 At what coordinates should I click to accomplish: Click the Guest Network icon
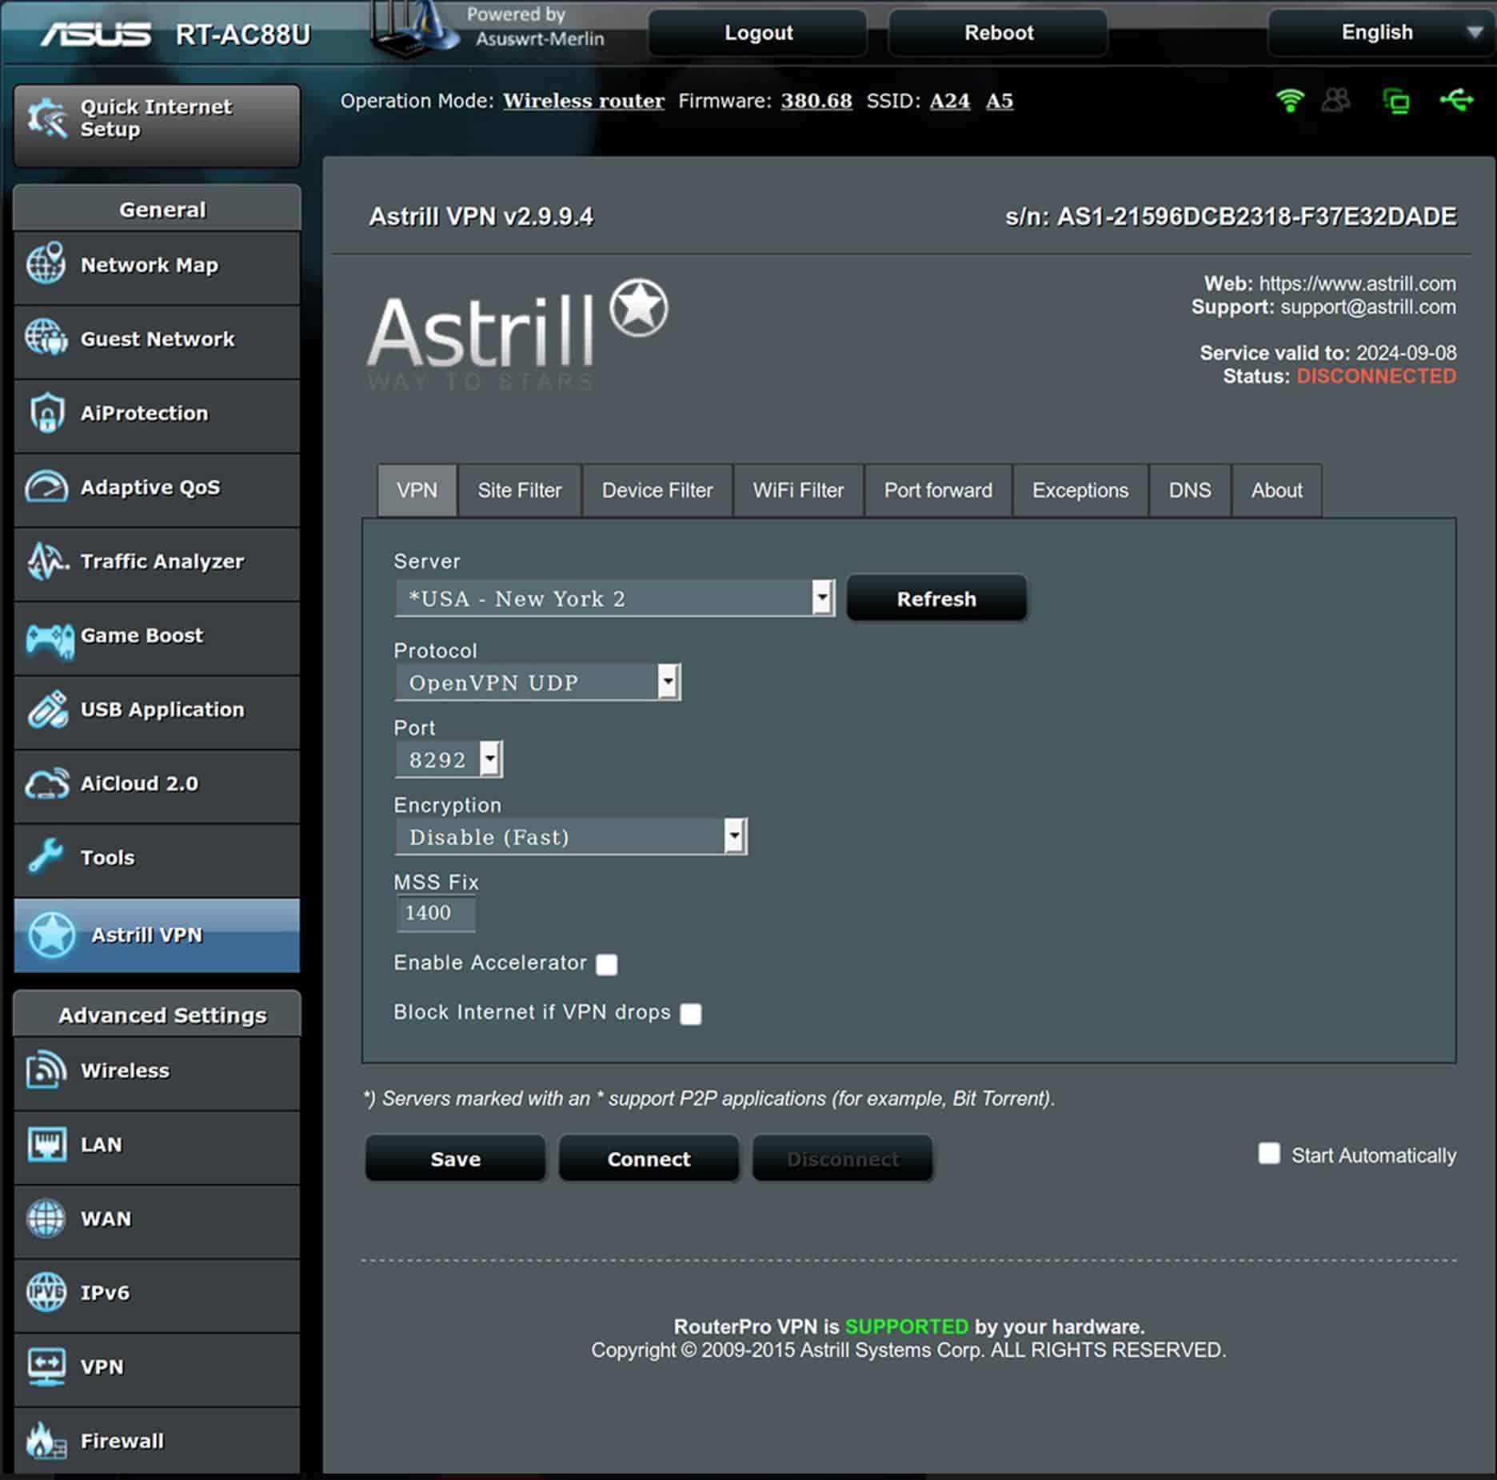click(x=46, y=338)
